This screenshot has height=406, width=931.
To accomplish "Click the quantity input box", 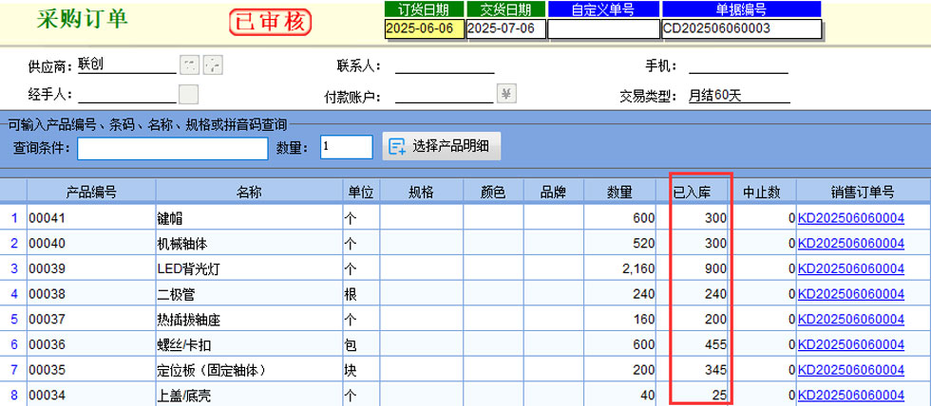I will (346, 147).
